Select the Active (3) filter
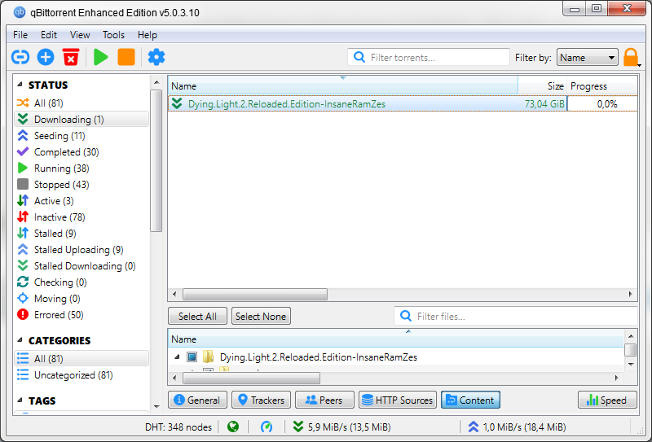The image size is (652, 442). (x=81, y=200)
